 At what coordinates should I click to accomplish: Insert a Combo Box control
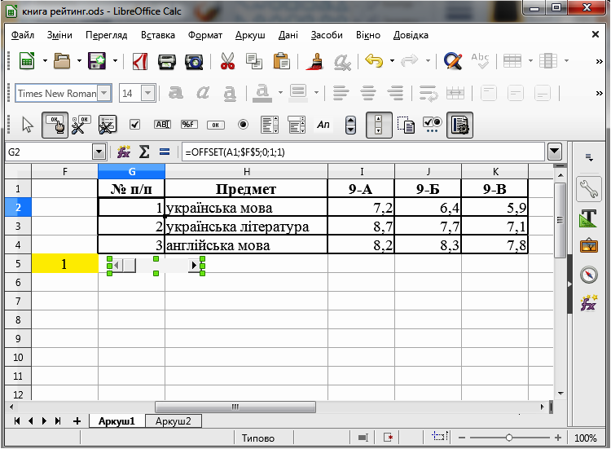[x=297, y=125]
